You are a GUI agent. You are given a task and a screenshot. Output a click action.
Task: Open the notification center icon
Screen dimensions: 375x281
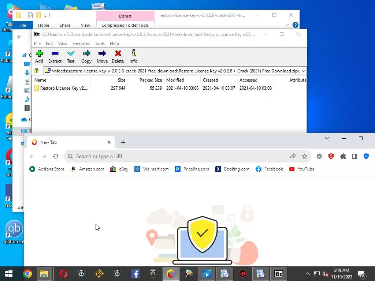pos(361,274)
